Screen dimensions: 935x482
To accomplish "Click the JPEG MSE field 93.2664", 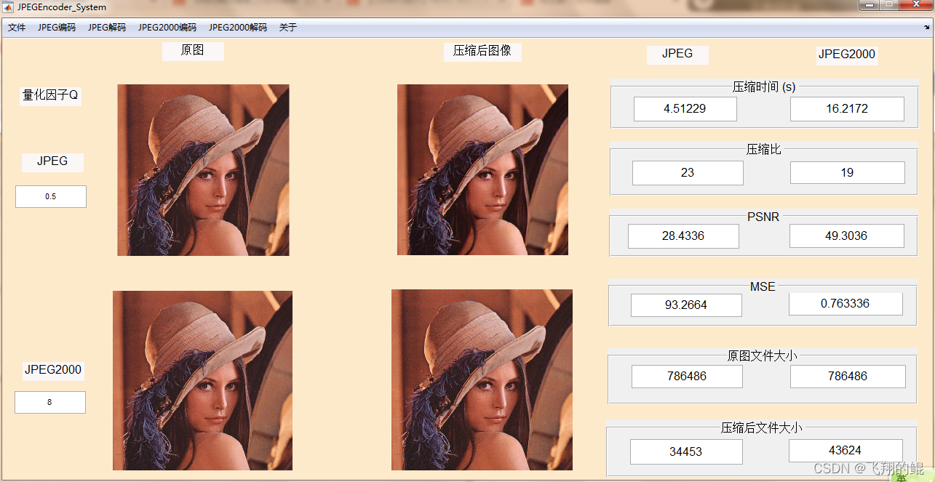I will [686, 305].
